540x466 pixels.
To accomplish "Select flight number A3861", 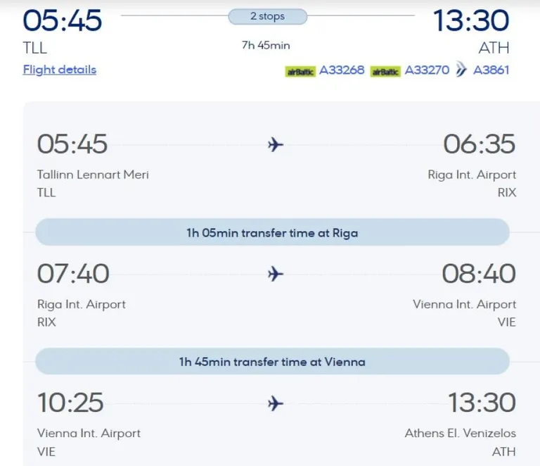I will [491, 70].
